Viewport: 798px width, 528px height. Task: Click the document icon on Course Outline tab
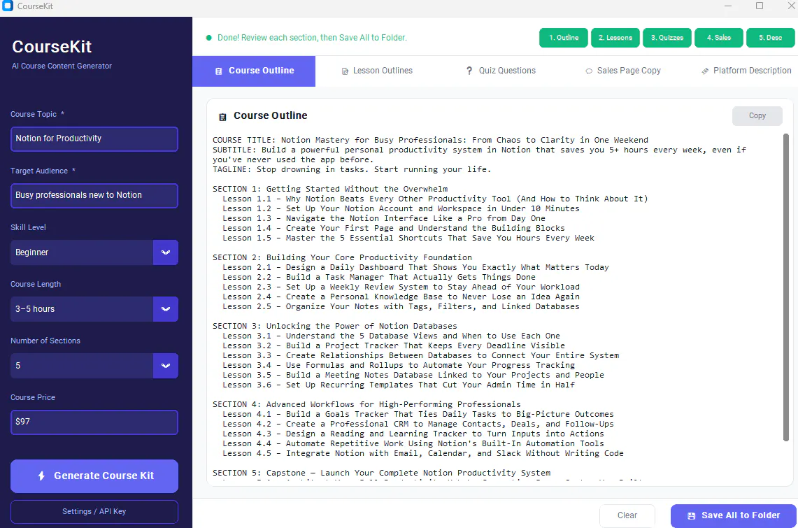tap(219, 71)
